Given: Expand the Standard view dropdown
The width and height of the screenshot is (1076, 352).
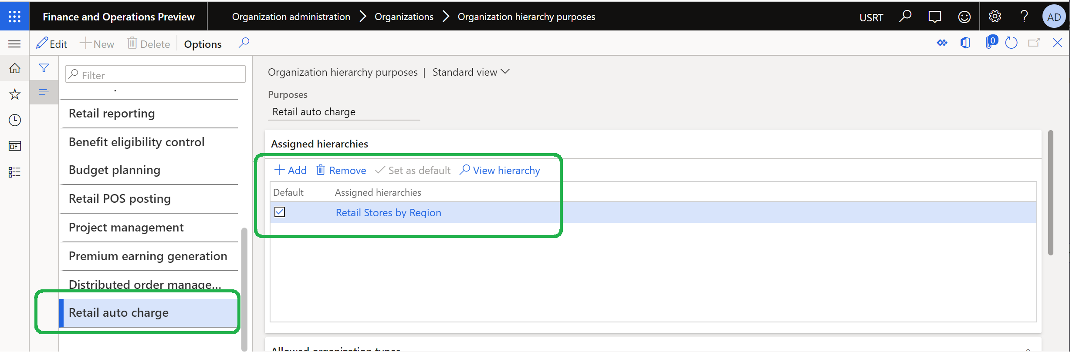Looking at the screenshot, I should coord(470,72).
